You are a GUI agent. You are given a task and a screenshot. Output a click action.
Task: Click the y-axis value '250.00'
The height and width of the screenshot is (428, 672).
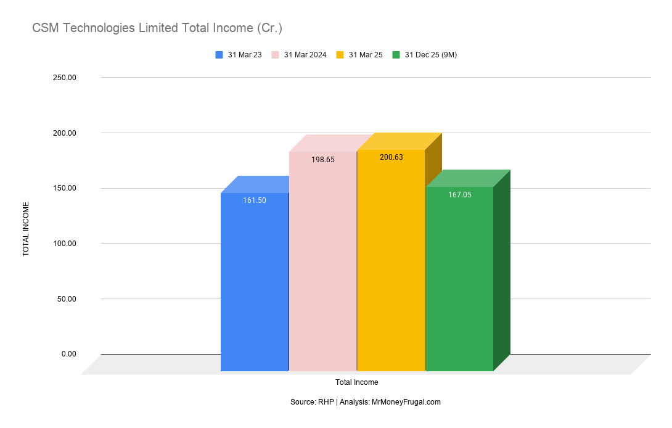(64, 78)
